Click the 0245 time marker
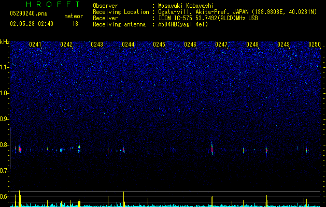 [159, 45]
